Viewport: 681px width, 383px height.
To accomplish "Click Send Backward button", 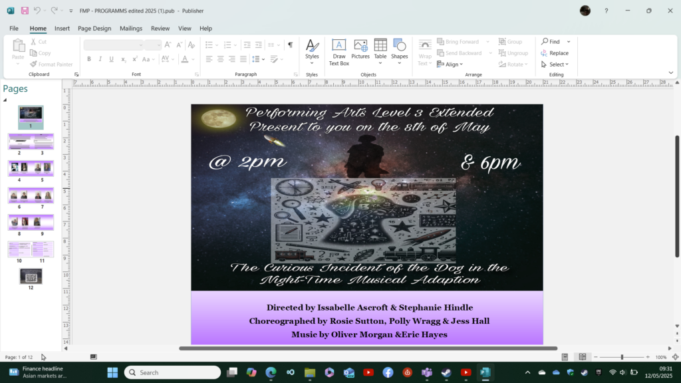I will [460, 53].
